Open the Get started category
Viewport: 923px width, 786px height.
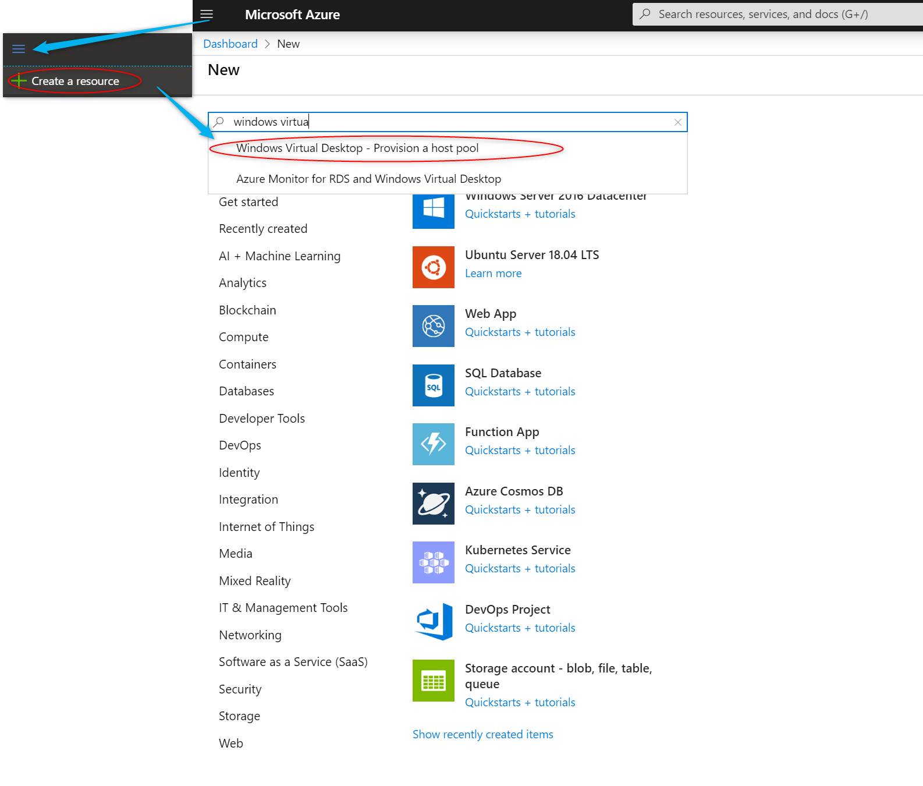pyautogui.click(x=248, y=202)
